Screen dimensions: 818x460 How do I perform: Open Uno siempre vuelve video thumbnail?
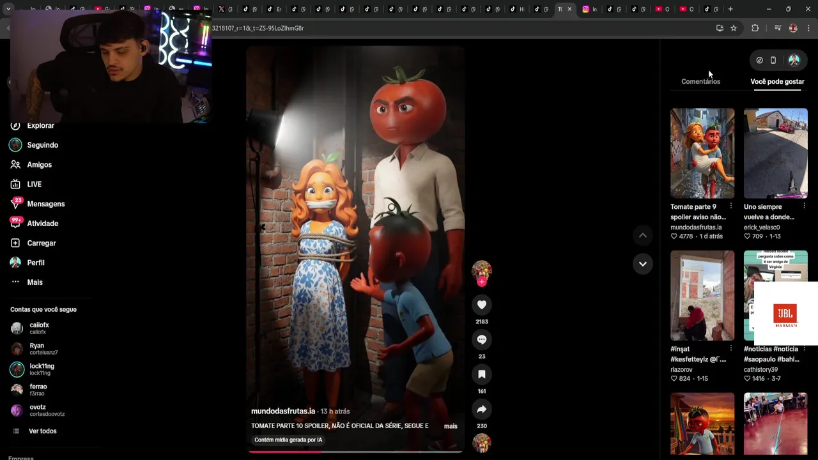point(776,153)
